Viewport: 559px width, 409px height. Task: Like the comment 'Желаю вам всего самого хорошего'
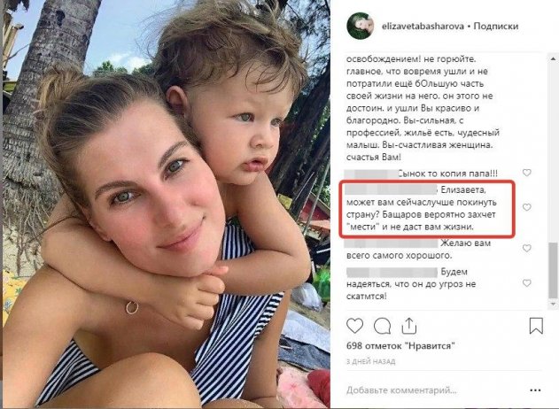click(527, 248)
